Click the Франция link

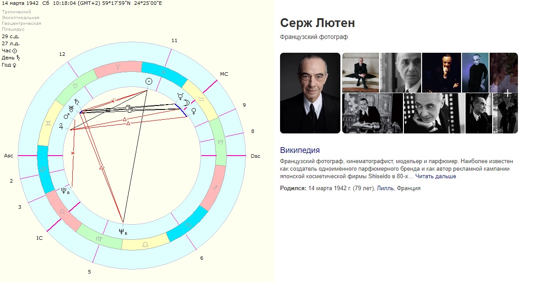coord(408,188)
